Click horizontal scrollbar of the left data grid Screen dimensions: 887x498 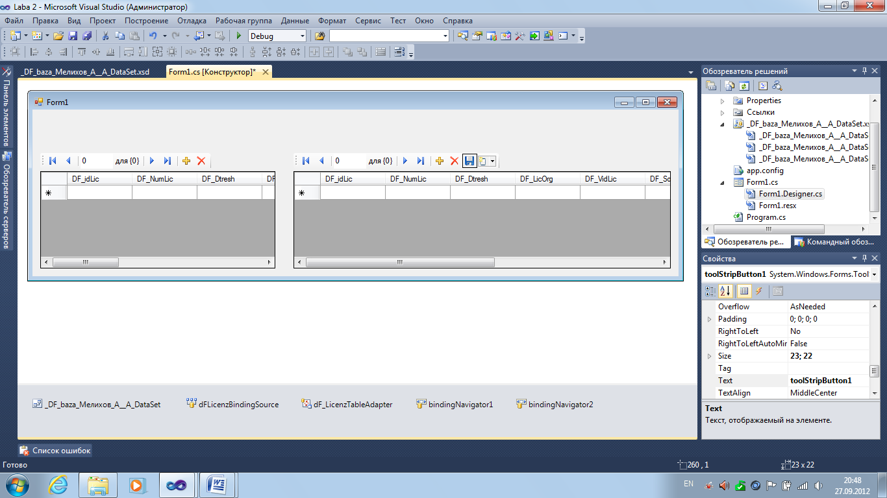tap(158, 262)
